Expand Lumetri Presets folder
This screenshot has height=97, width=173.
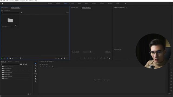pos(1,69)
